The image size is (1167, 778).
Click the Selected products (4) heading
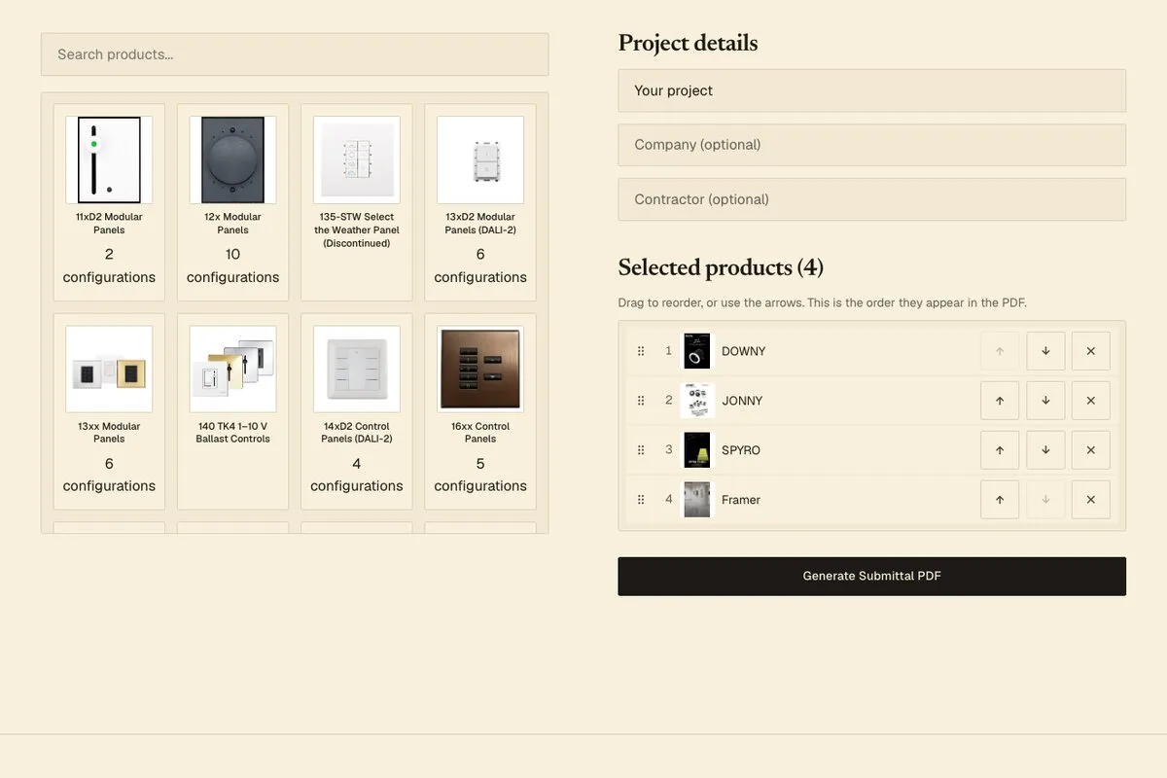tap(721, 267)
